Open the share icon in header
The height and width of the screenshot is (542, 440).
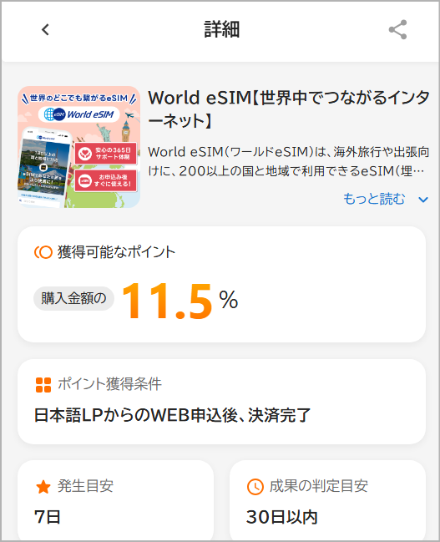(x=397, y=30)
